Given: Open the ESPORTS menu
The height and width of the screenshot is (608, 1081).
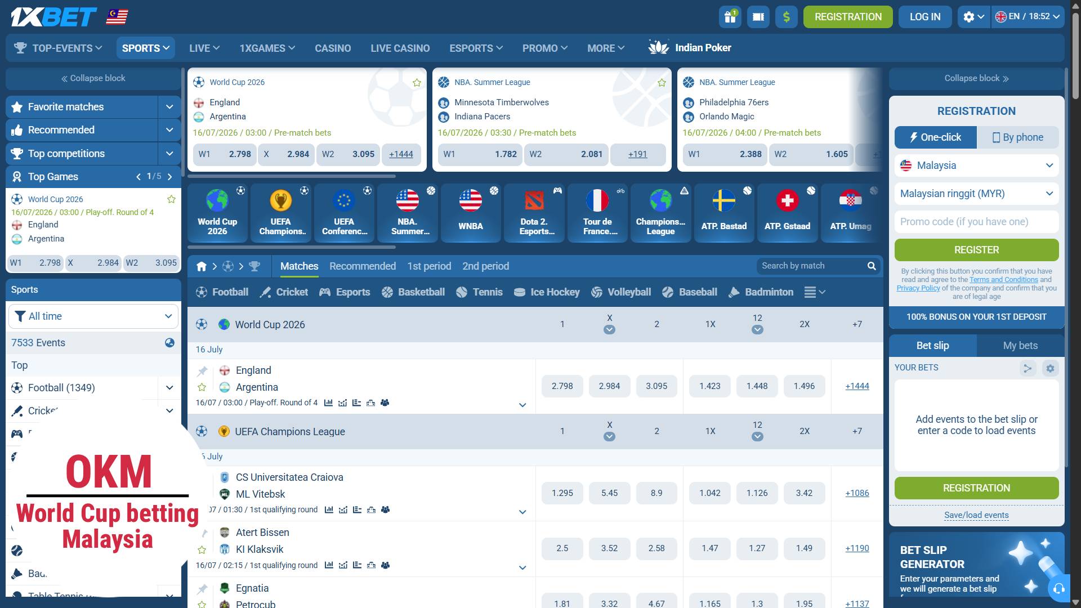Looking at the screenshot, I should pyautogui.click(x=476, y=48).
